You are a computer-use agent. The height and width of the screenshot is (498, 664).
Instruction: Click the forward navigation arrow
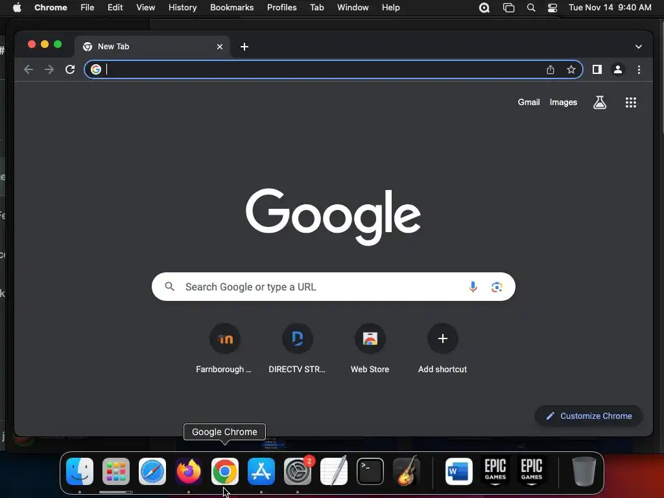pos(49,69)
